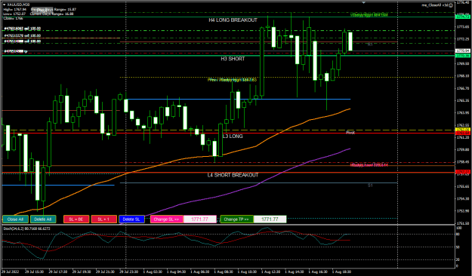Click the blue Delete SL button

(x=131, y=219)
